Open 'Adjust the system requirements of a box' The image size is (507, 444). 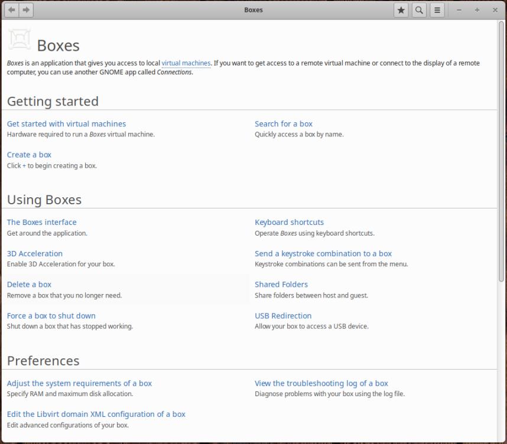(79, 383)
